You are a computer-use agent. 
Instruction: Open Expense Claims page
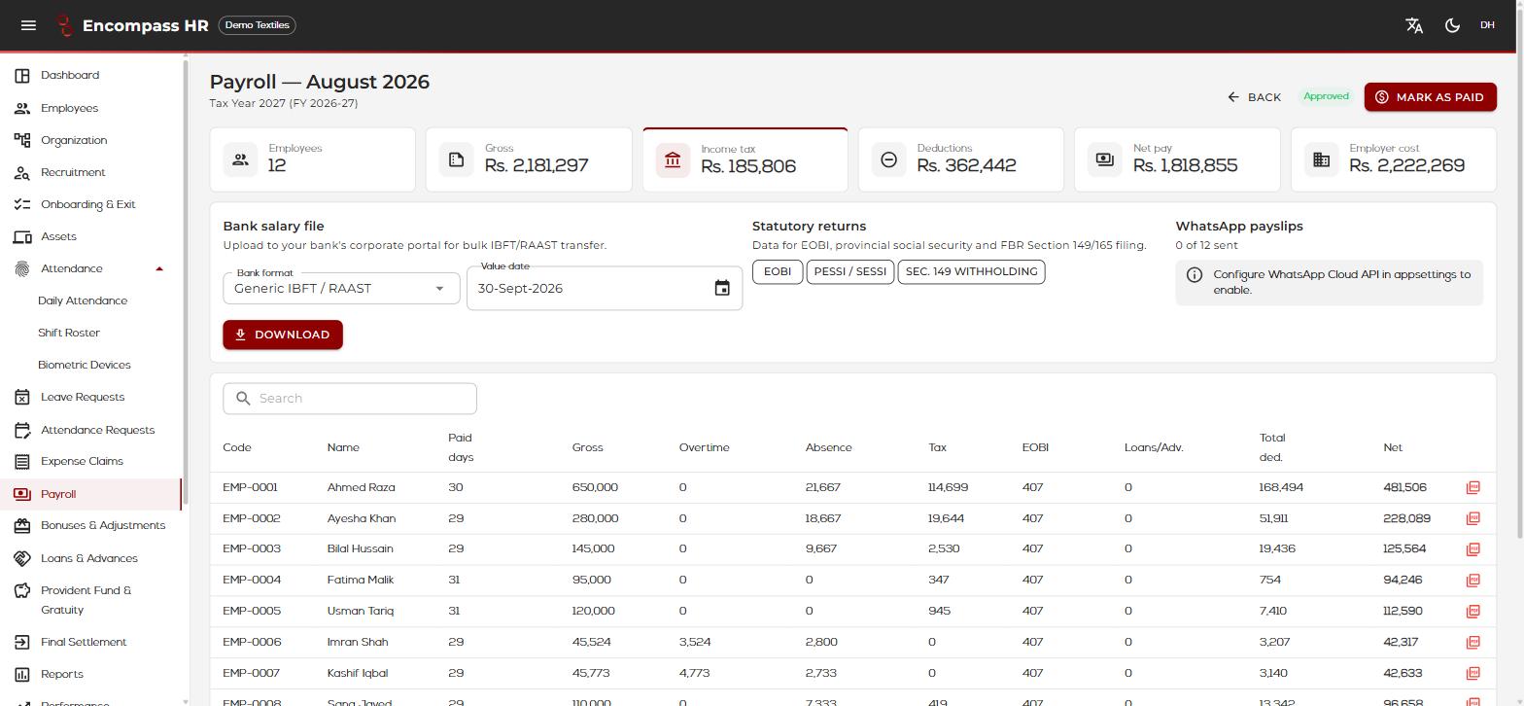(82, 461)
